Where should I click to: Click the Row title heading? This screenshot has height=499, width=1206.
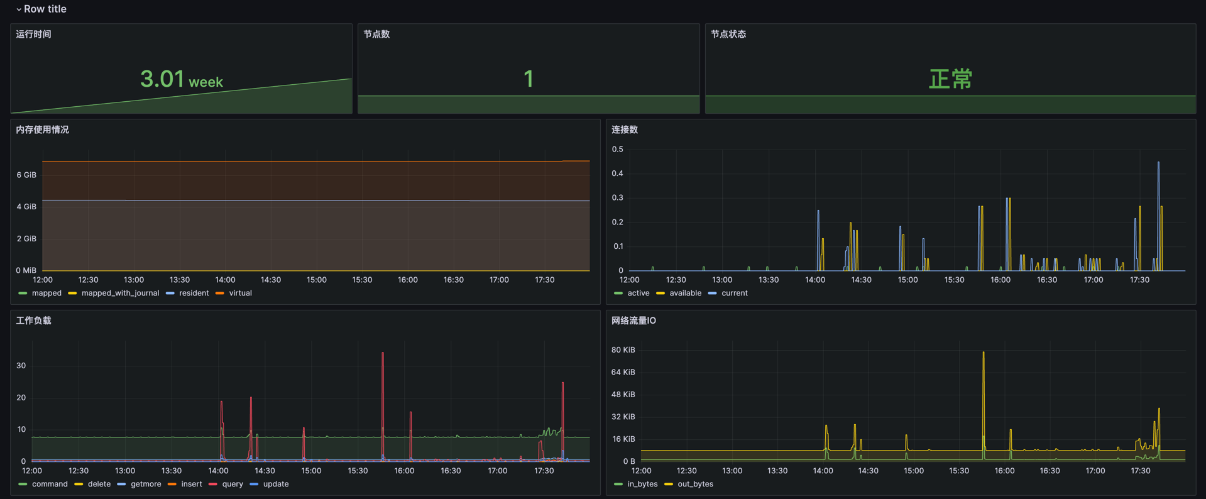click(45, 9)
